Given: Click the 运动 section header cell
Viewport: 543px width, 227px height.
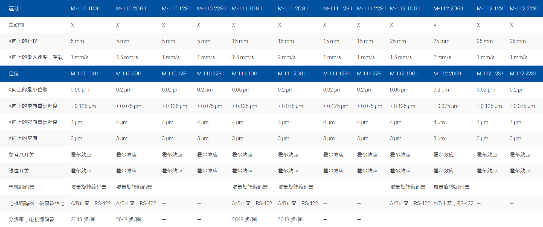Looking at the screenshot, I should click(x=14, y=9).
